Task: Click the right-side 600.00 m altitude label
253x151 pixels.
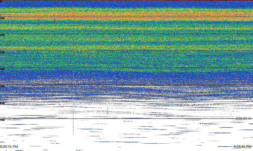Action: coord(244,50)
